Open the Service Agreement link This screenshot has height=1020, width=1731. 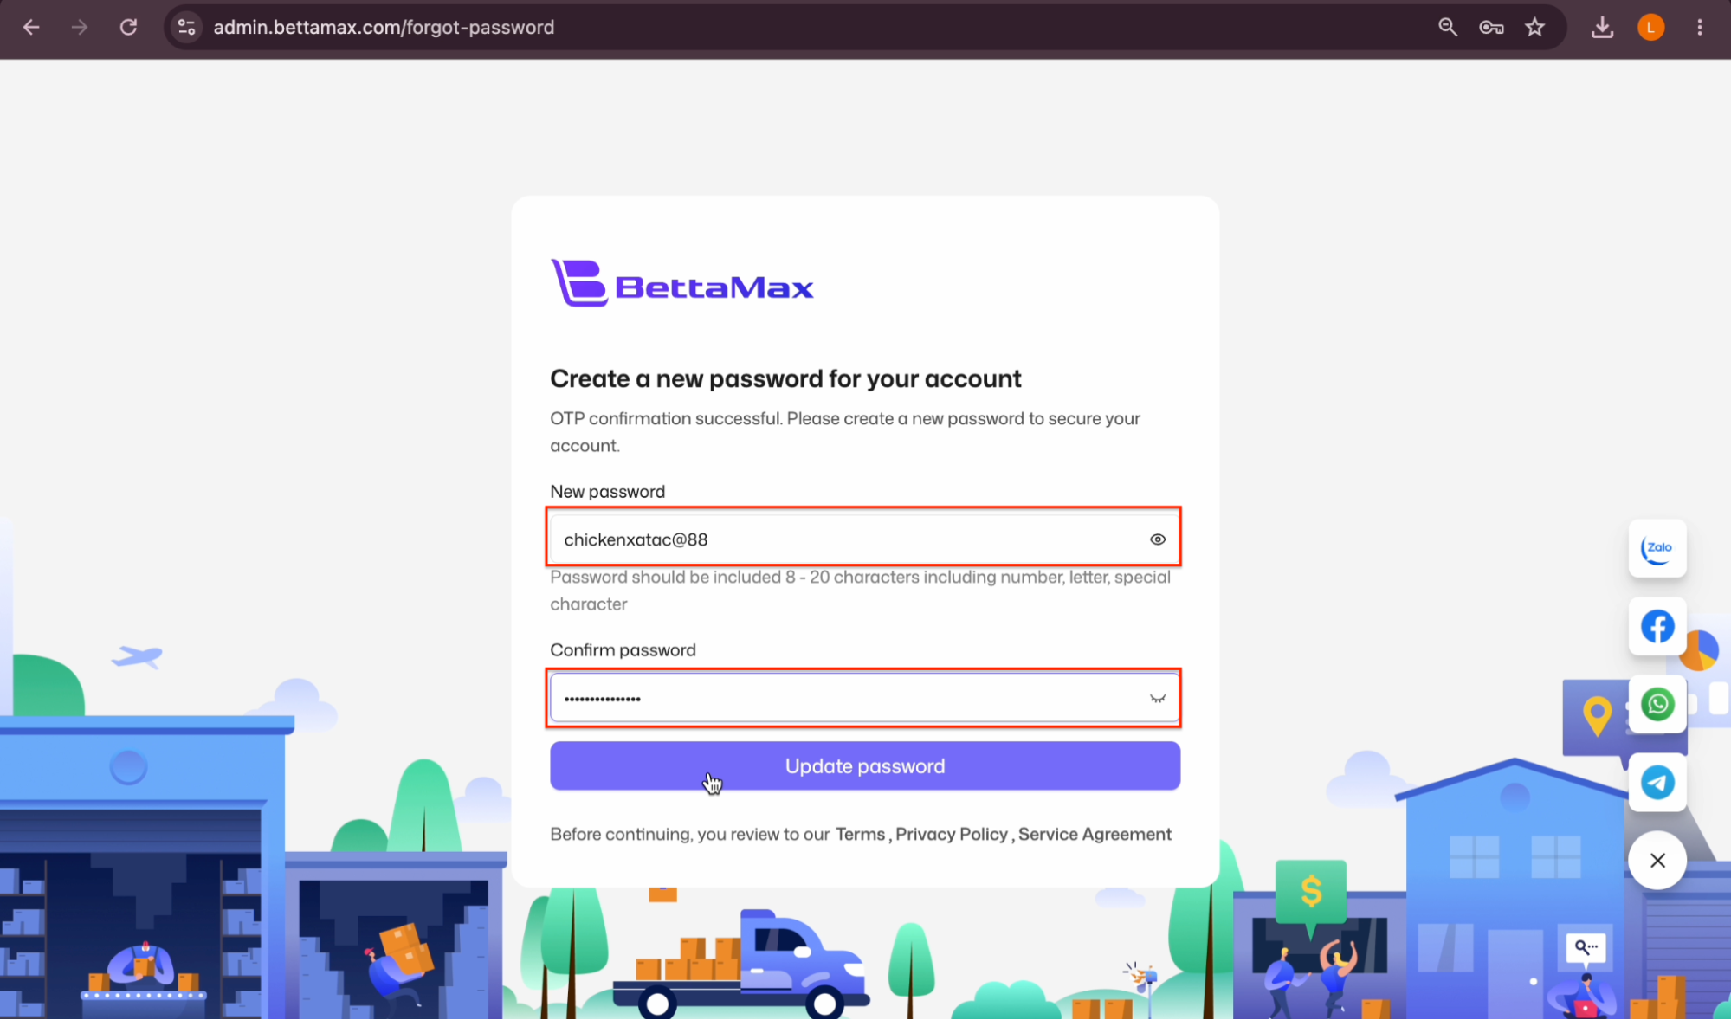coord(1095,834)
